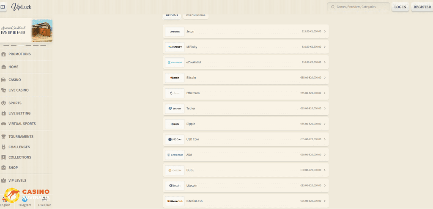
Task: Open VIP Levels in the sidebar
Action: tap(17, 180)
